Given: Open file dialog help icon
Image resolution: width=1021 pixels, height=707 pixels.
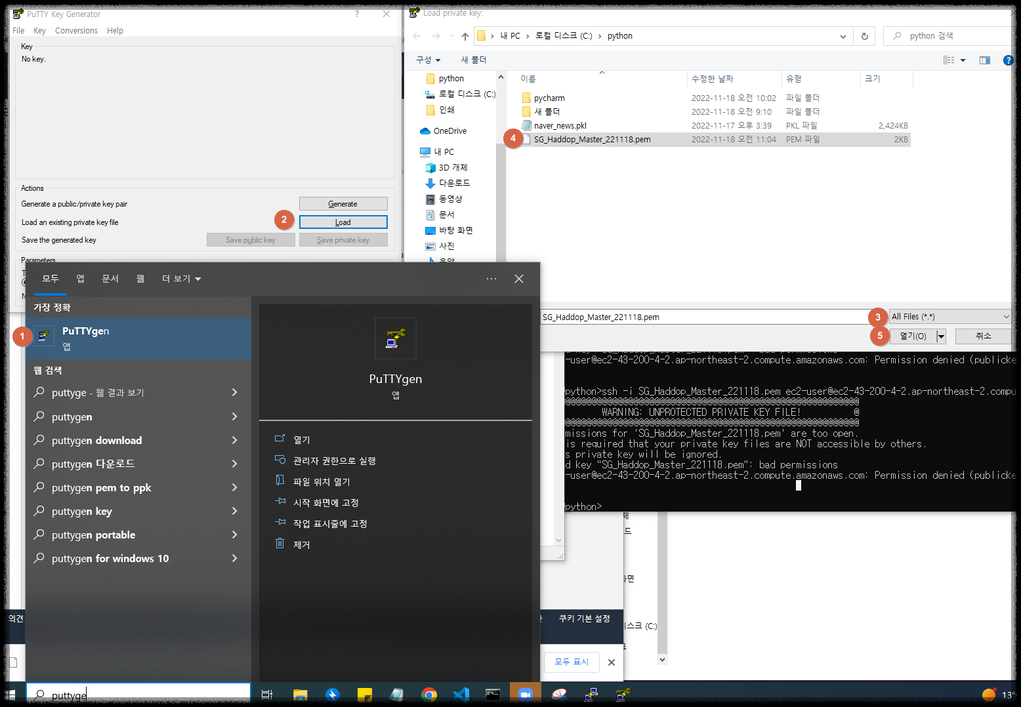Looking at the screenshot, I should pyautogui.click(x=1008, y=60).
